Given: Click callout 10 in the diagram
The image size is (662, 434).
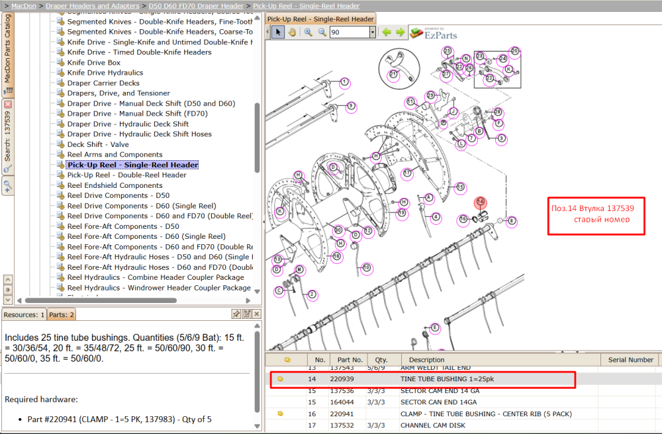Looking at the screenshot, I should [367, 267].
